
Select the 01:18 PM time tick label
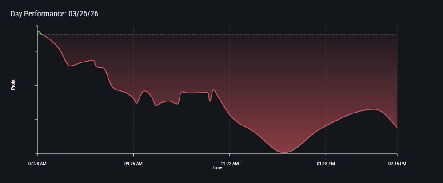coord(326,164)
